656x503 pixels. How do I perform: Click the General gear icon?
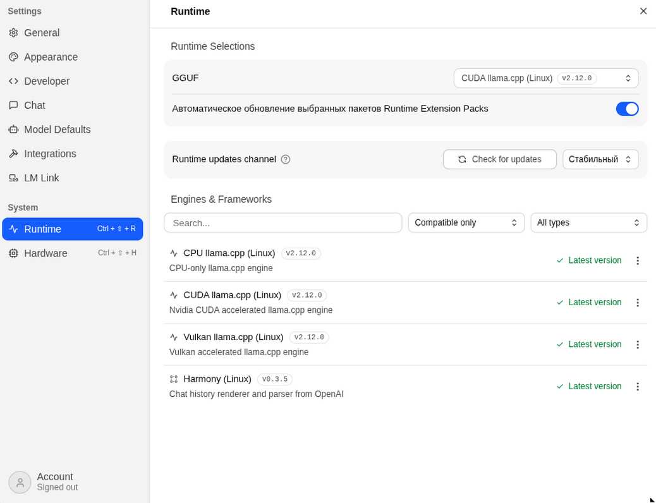[x=13, y=33]
